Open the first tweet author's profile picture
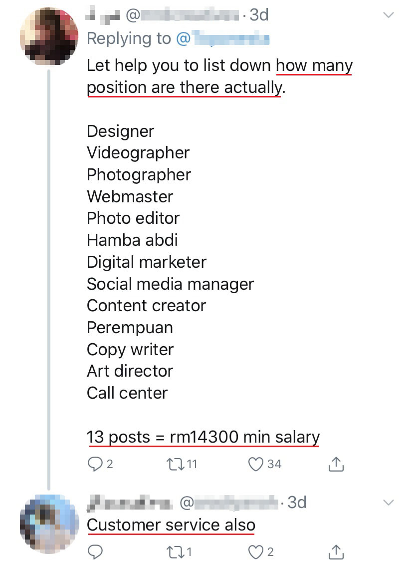This screenshot has width=413, height=565. 49,36
